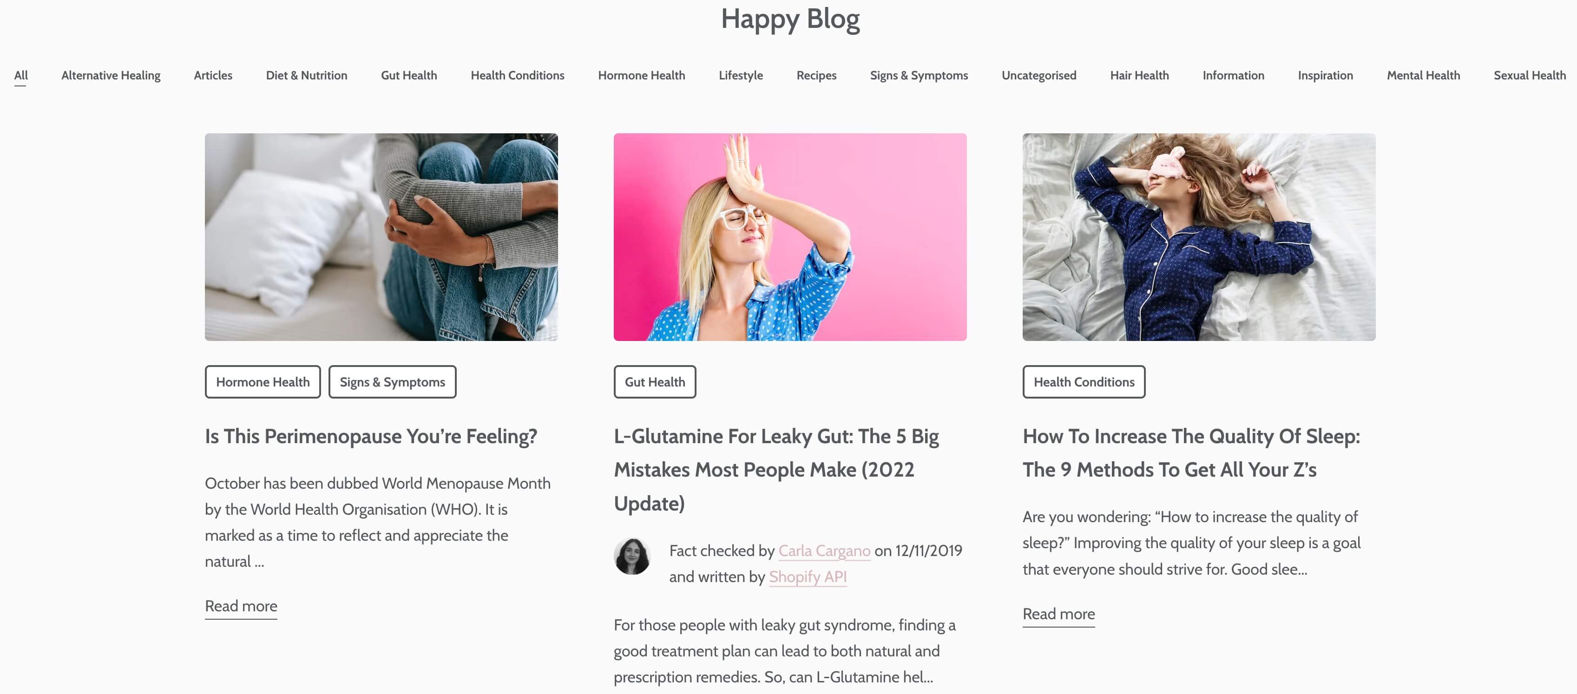Screen dimensions: 1577x694
Task: Select the Gut Health category tab
Action: click(x=409, y=75)
